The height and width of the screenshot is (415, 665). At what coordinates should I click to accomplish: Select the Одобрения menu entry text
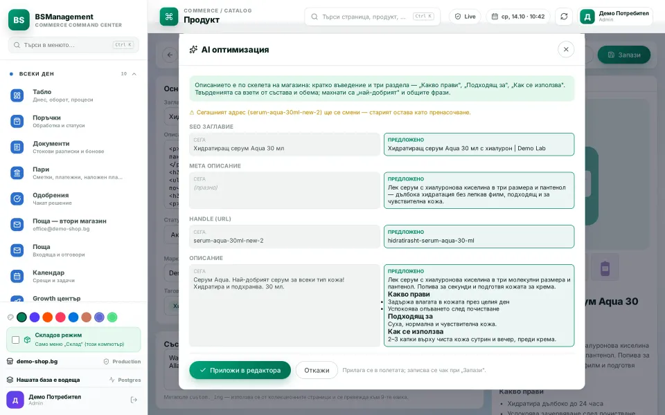tap(51, 195)
